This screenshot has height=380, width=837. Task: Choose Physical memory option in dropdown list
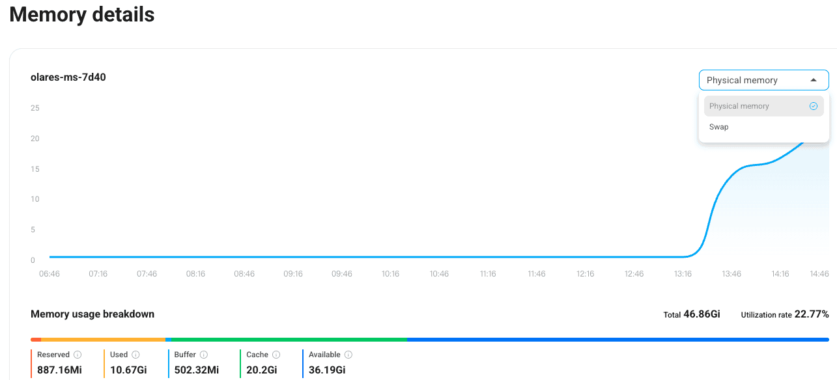pyautogui.click(x=739, y=106)
